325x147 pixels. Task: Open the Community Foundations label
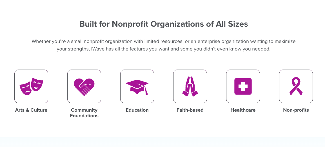(x=84, y=113)
